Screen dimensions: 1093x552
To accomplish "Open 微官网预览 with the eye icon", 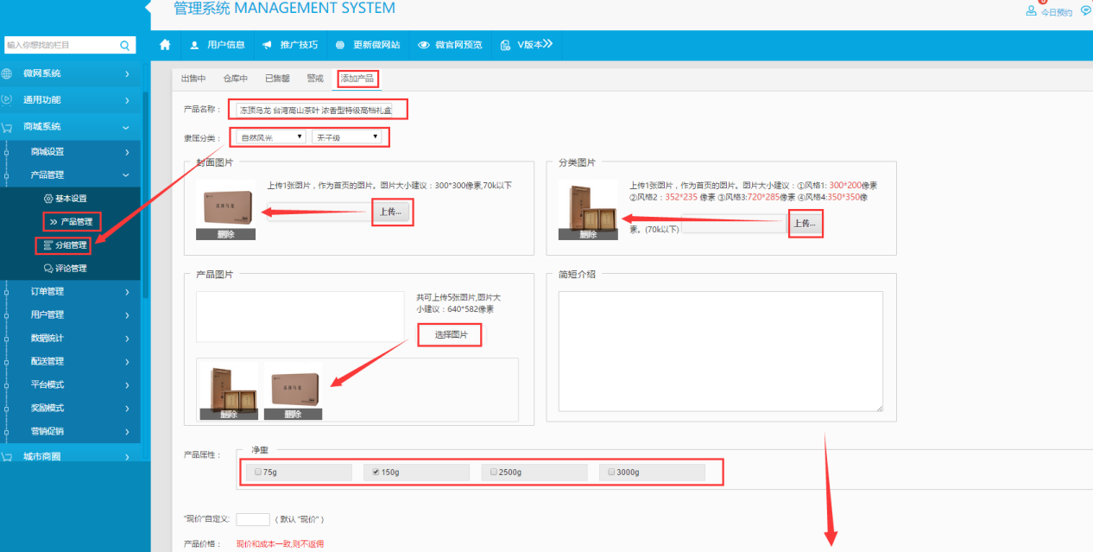I will (424, 45).
